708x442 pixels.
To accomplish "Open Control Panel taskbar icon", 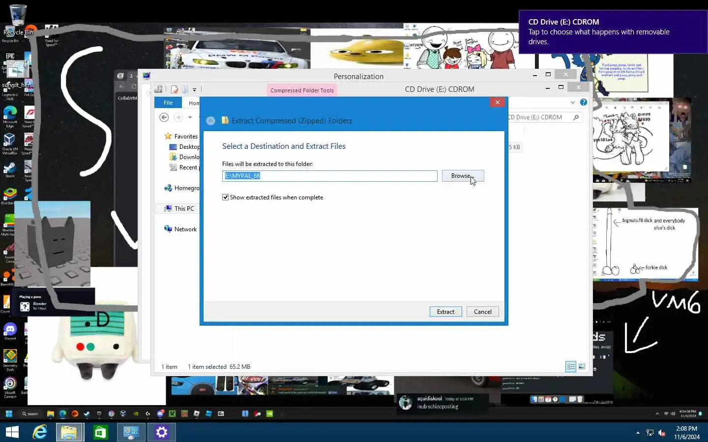I will click(x=131, y=432).
